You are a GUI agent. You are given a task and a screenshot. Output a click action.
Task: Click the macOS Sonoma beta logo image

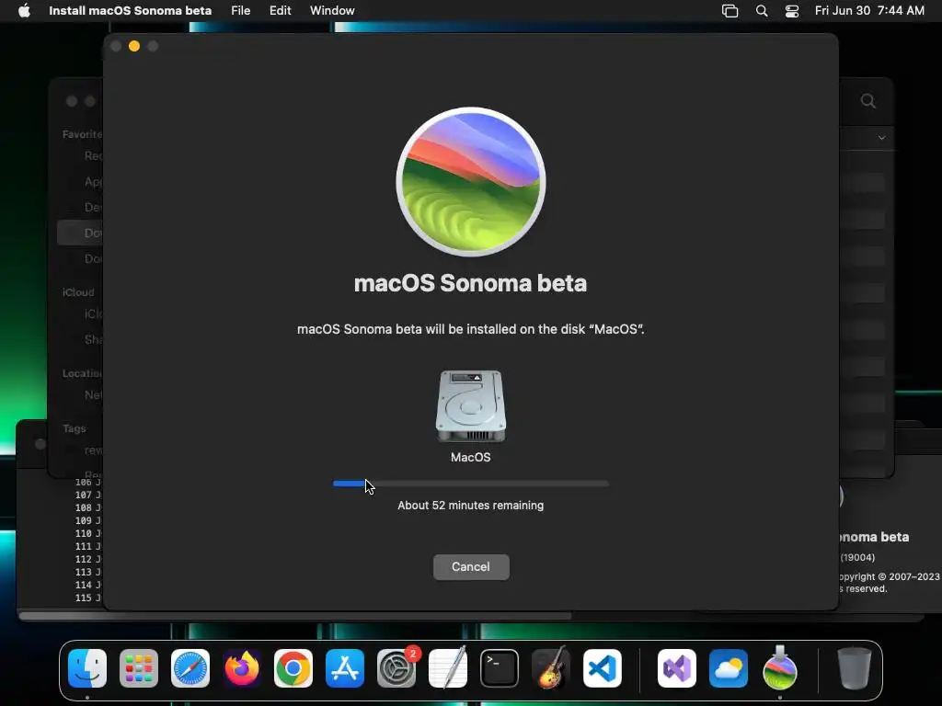click(471, 182)
